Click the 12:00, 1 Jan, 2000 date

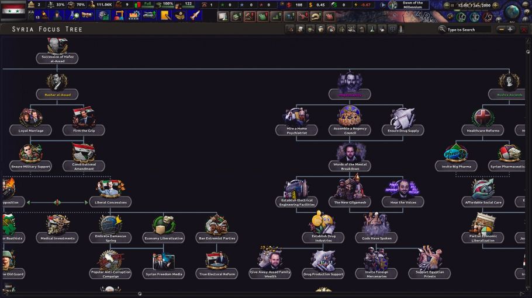click(x=474, y=5)
